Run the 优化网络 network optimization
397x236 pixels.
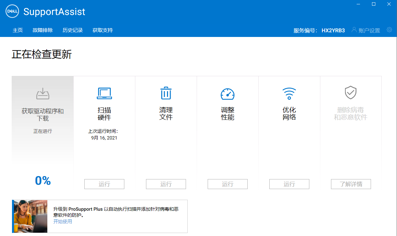tap(289, 184)
